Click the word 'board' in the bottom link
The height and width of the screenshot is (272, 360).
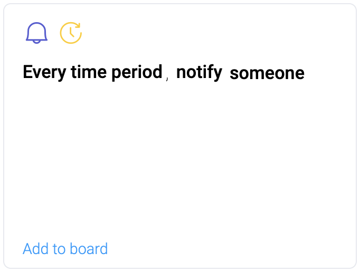pos(90,249)
